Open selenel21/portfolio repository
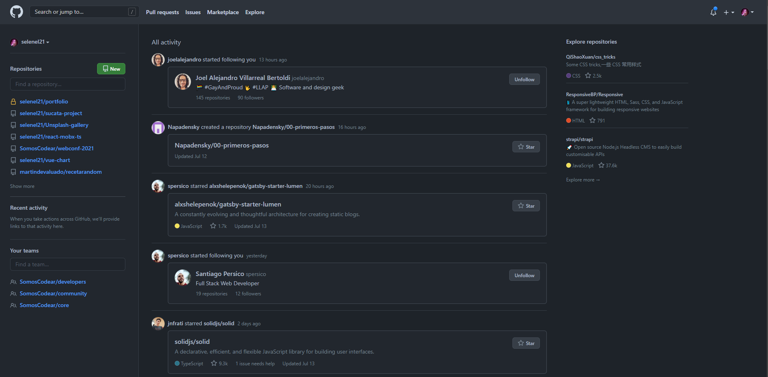Viewport: 768px width, 377px height. [x=44, y=102]
